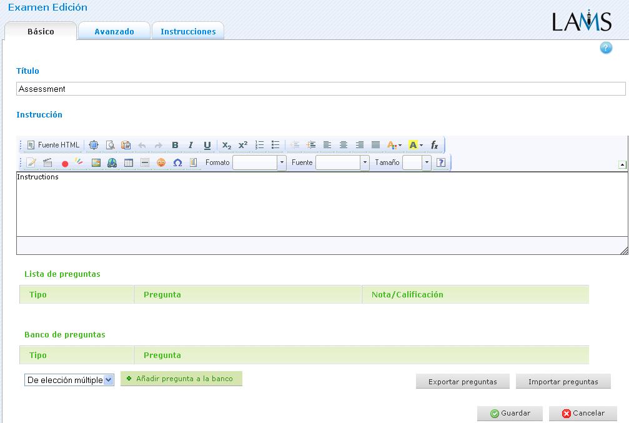Open the question type dropdown 'De elección múltiple'
The width and height of the screenshot is (629, 423).
point(69,380)
